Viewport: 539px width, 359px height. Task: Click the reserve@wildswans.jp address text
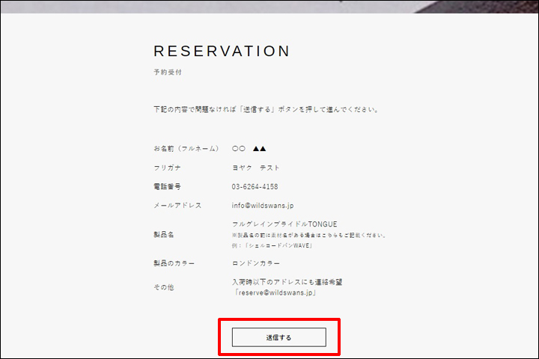(276, 293)
